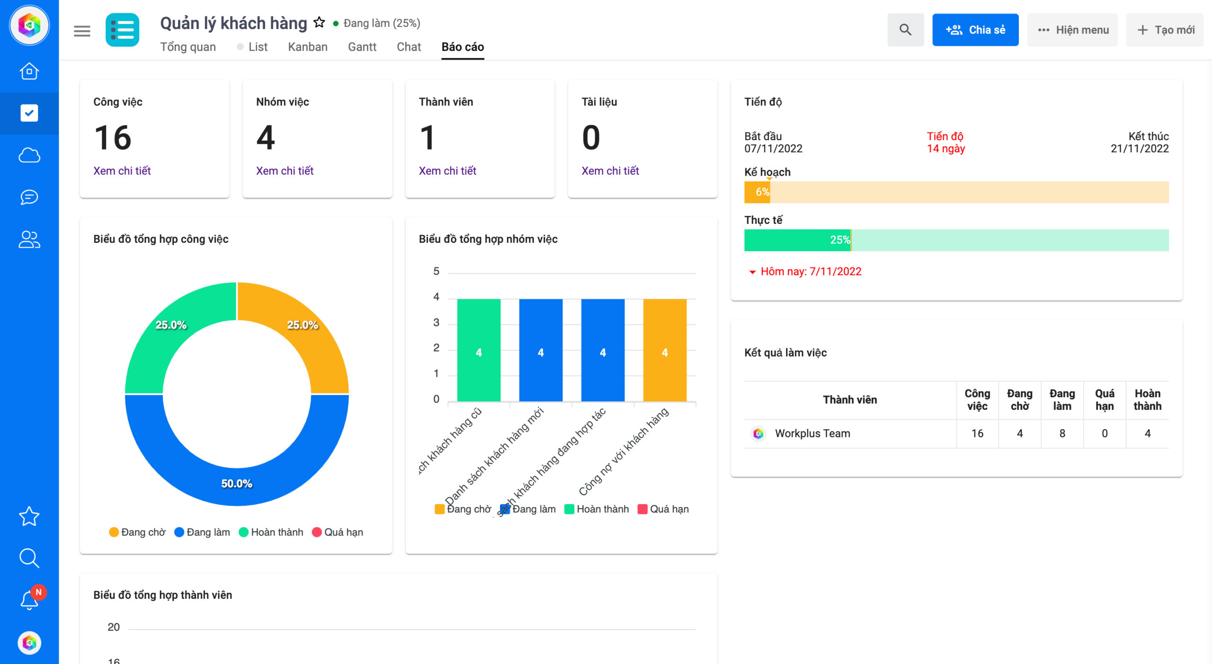Click the Kết thúc 21/11/2022 date
The height and width of the screenshot is (664, 1212).
tap(1140, 142)
